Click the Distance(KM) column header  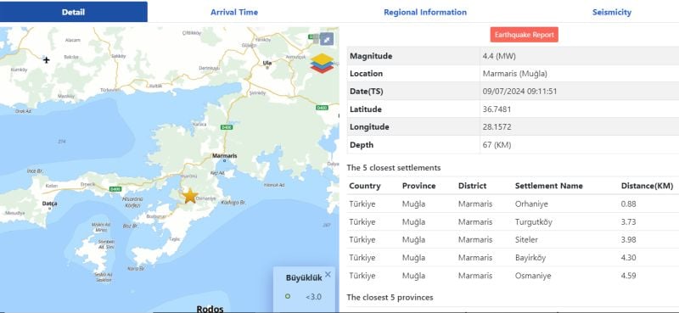(647, 186)
